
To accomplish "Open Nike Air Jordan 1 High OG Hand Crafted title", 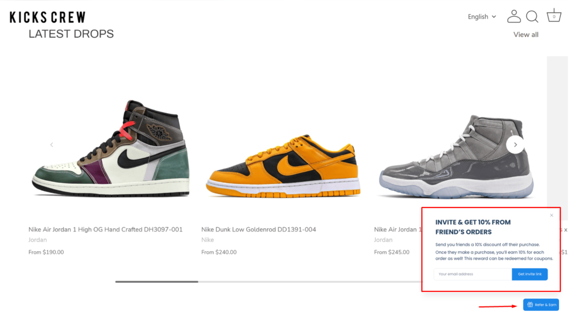I will coord(106,229).
